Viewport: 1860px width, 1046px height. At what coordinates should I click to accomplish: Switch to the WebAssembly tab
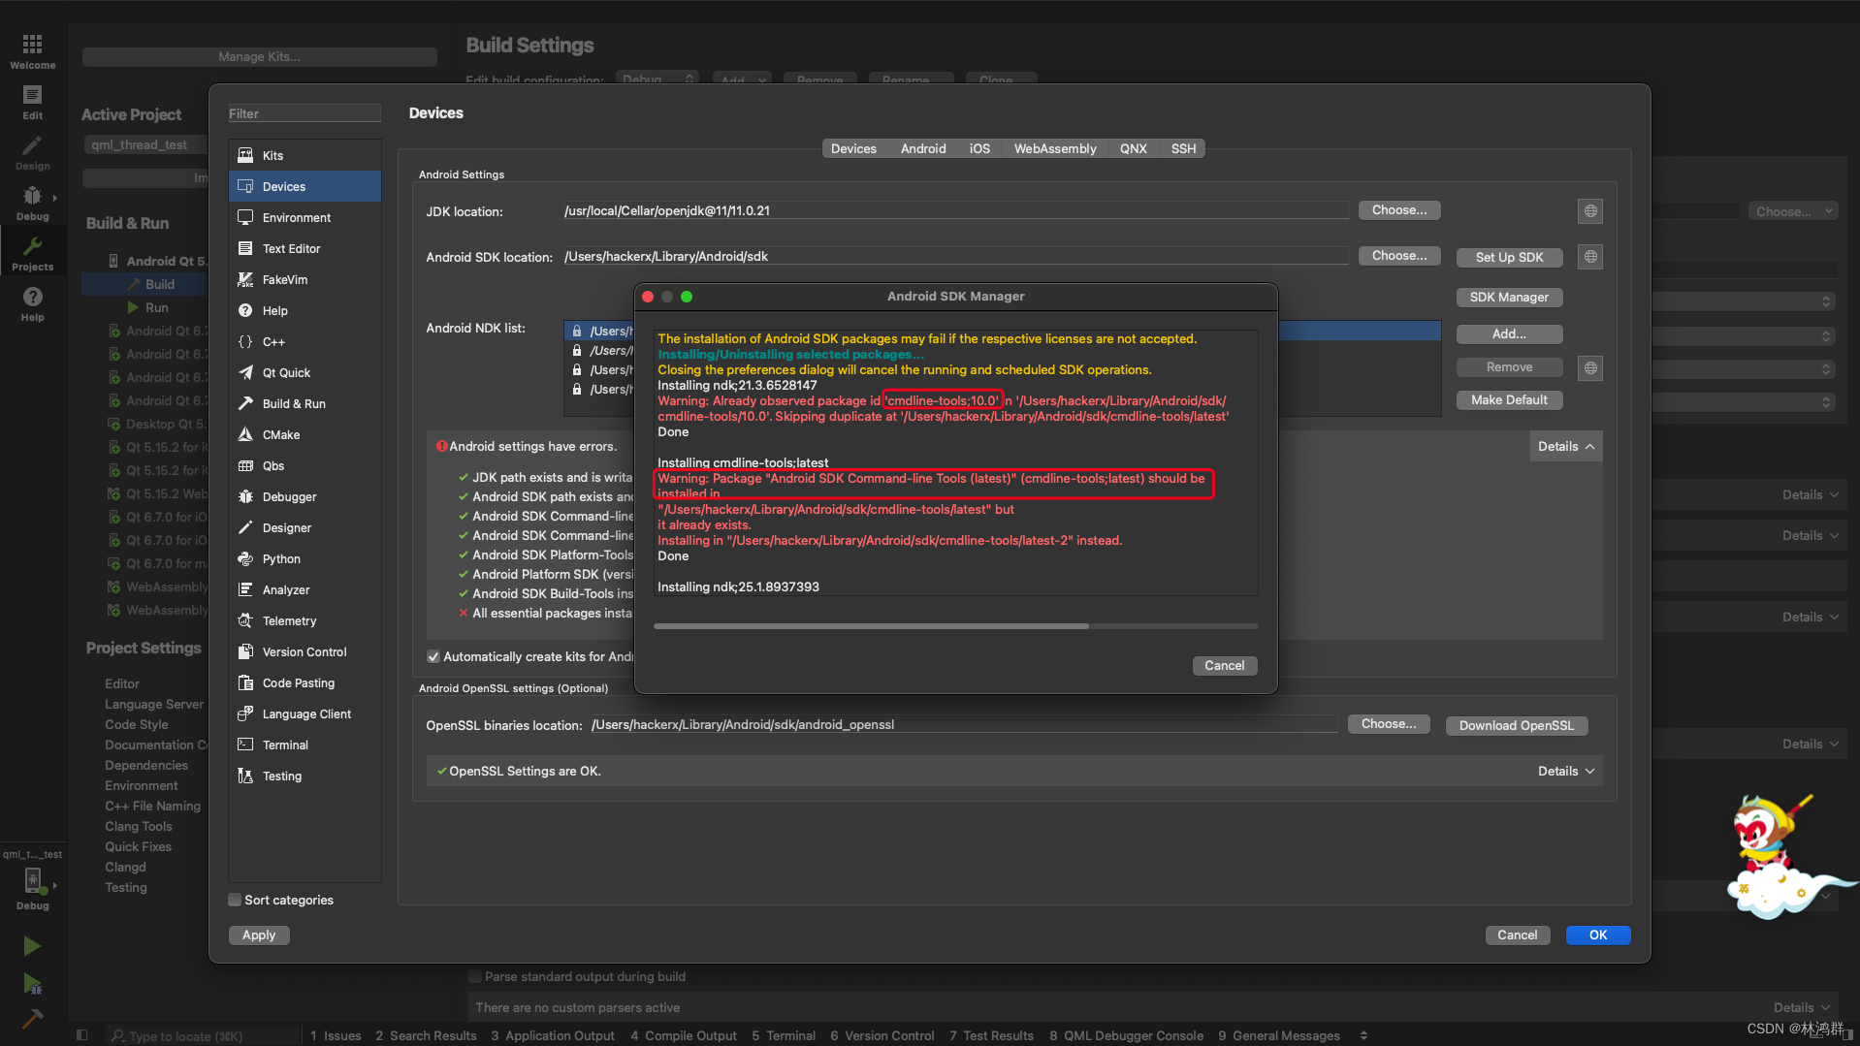(1055, 148)
